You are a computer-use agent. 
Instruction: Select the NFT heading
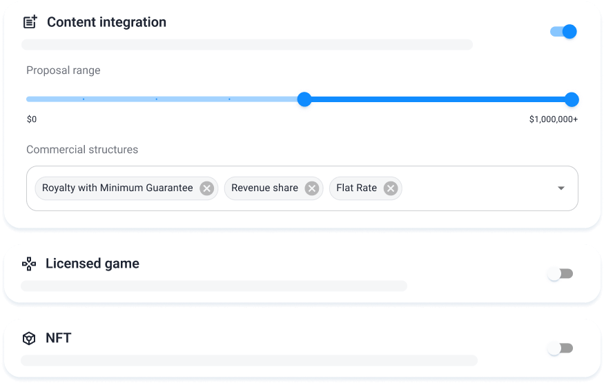point(59,339)
